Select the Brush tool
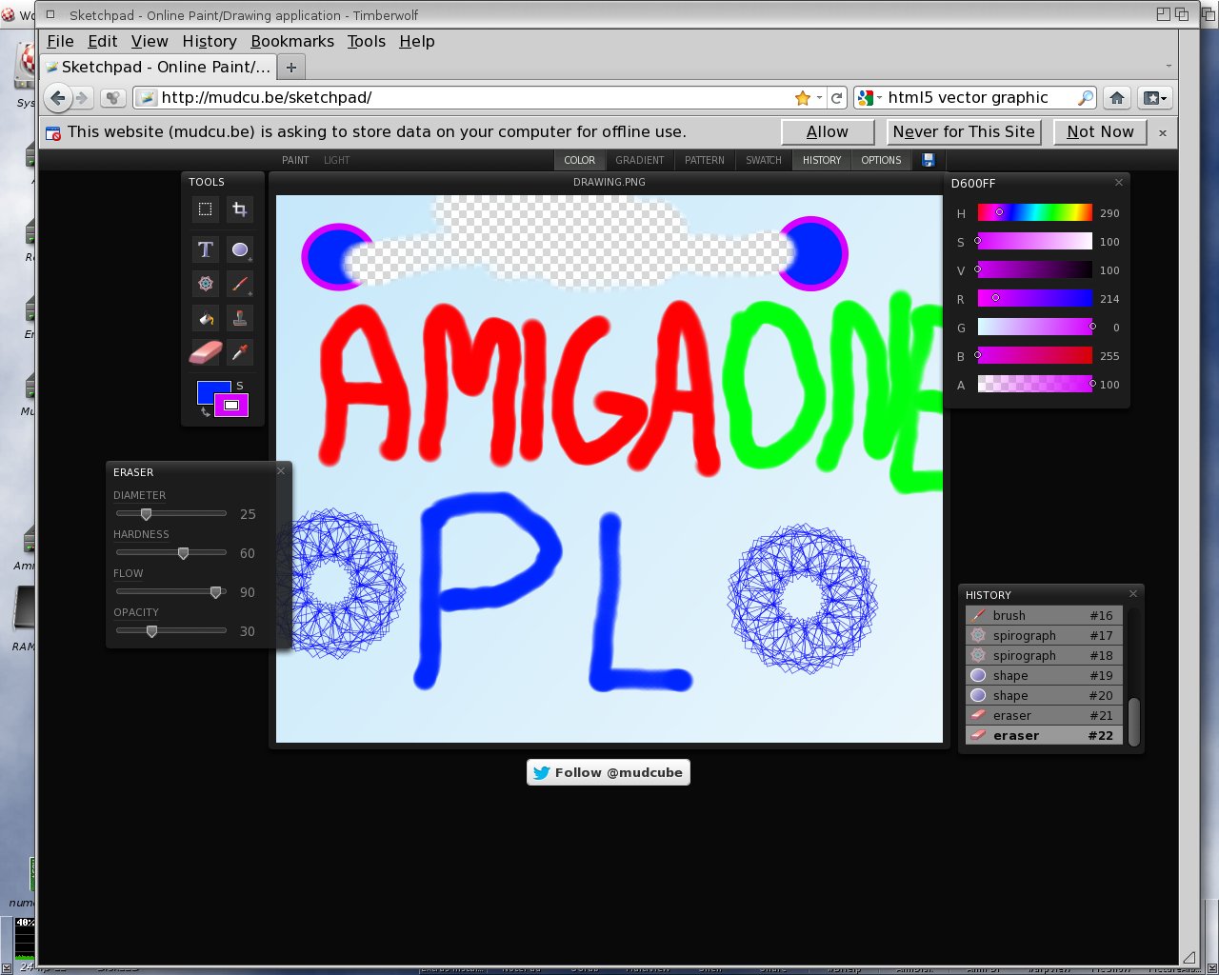Screen dimensions: 1219x975 click(240, 284)
